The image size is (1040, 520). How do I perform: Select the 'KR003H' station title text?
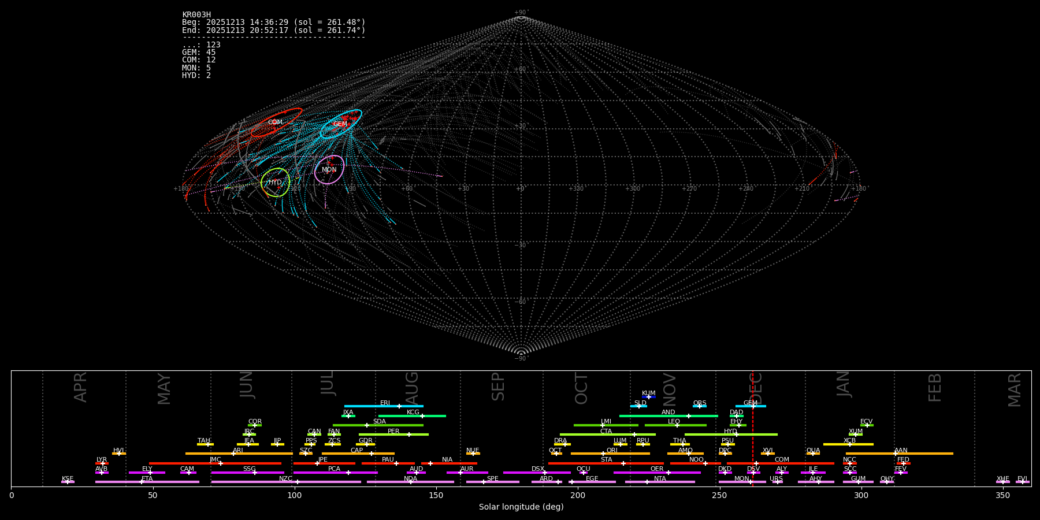(x=196, y=15)
